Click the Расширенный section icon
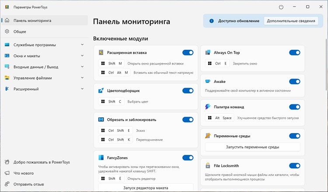328x192 pixels. pos(7,89)
